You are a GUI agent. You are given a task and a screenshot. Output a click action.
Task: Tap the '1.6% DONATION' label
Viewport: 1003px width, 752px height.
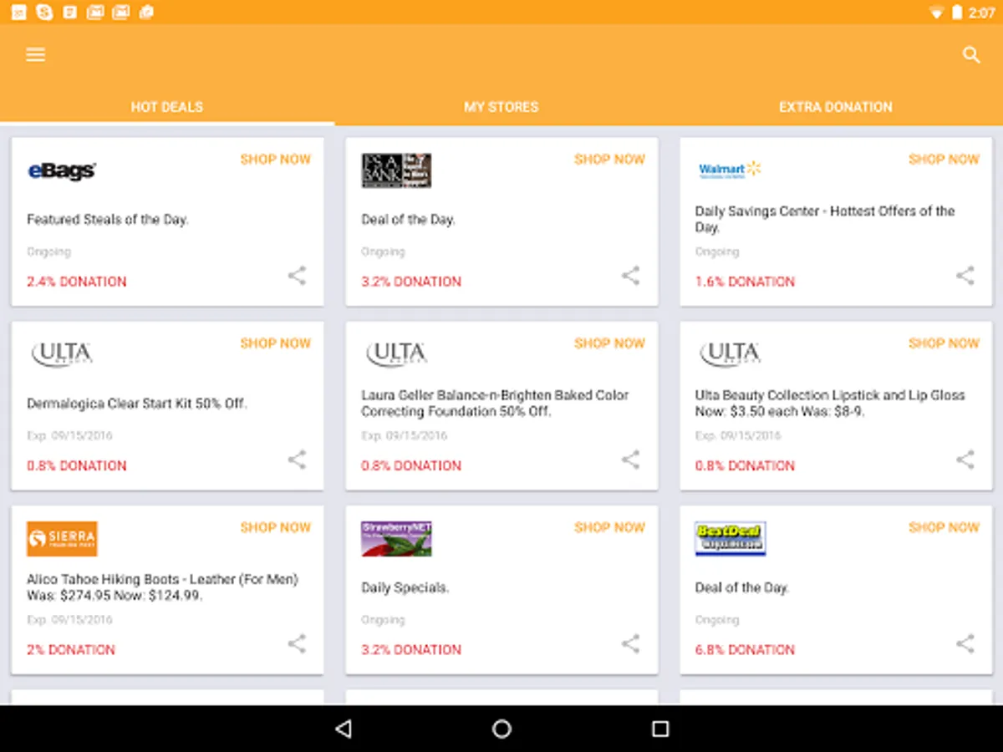[745, 282]
